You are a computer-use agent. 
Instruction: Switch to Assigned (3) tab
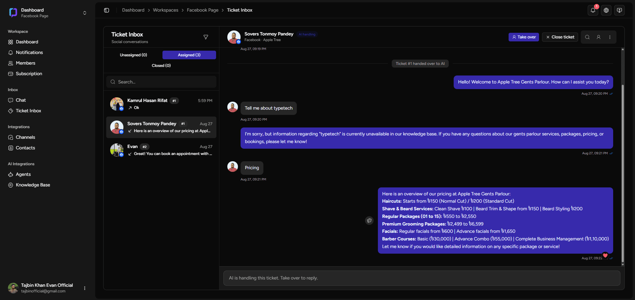(189, 55)
